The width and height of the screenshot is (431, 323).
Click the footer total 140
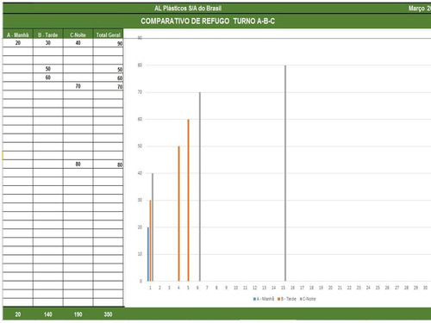point(48,314)
